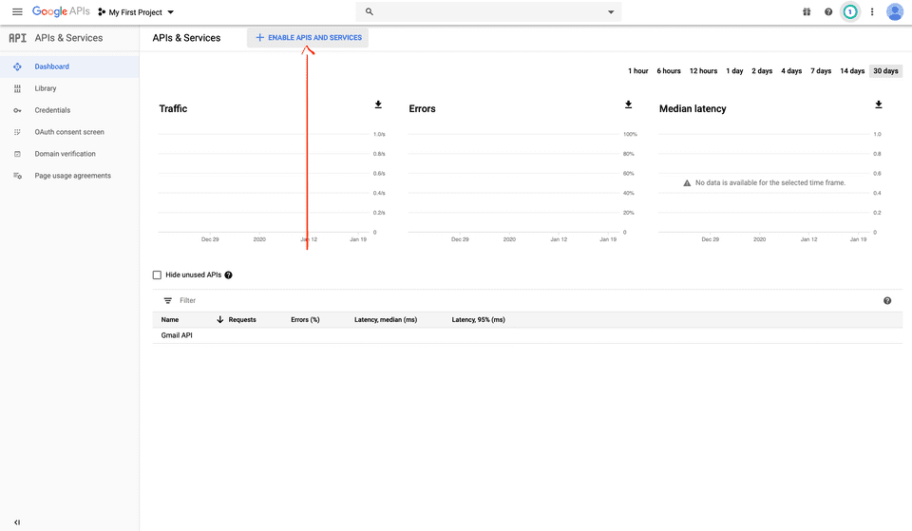Open Domain verification page
912x531 pixels.
click(x=66, y=154)
